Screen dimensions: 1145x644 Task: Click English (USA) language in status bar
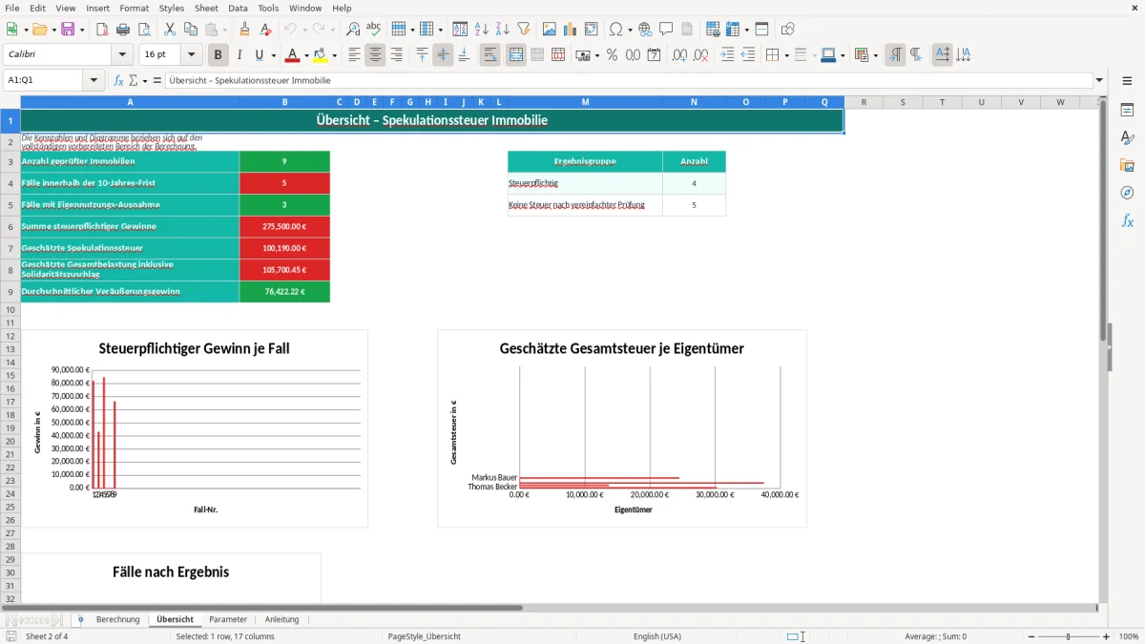657,636
